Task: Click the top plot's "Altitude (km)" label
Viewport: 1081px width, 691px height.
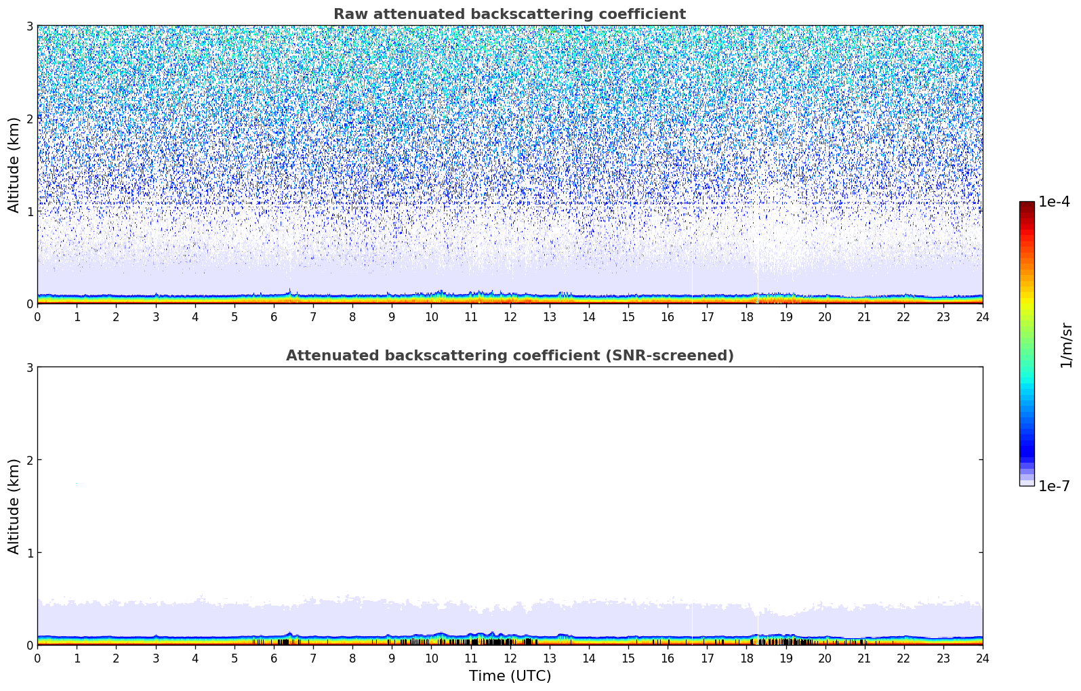Action: point(14,165)
